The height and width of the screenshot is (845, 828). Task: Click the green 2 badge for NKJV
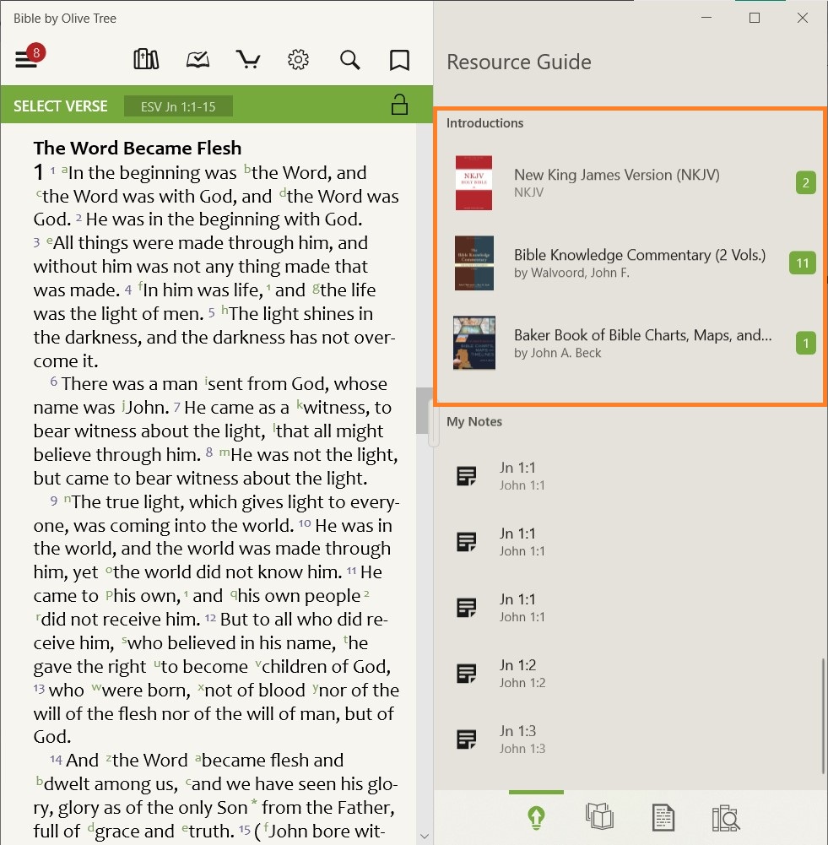pos(805,182)
